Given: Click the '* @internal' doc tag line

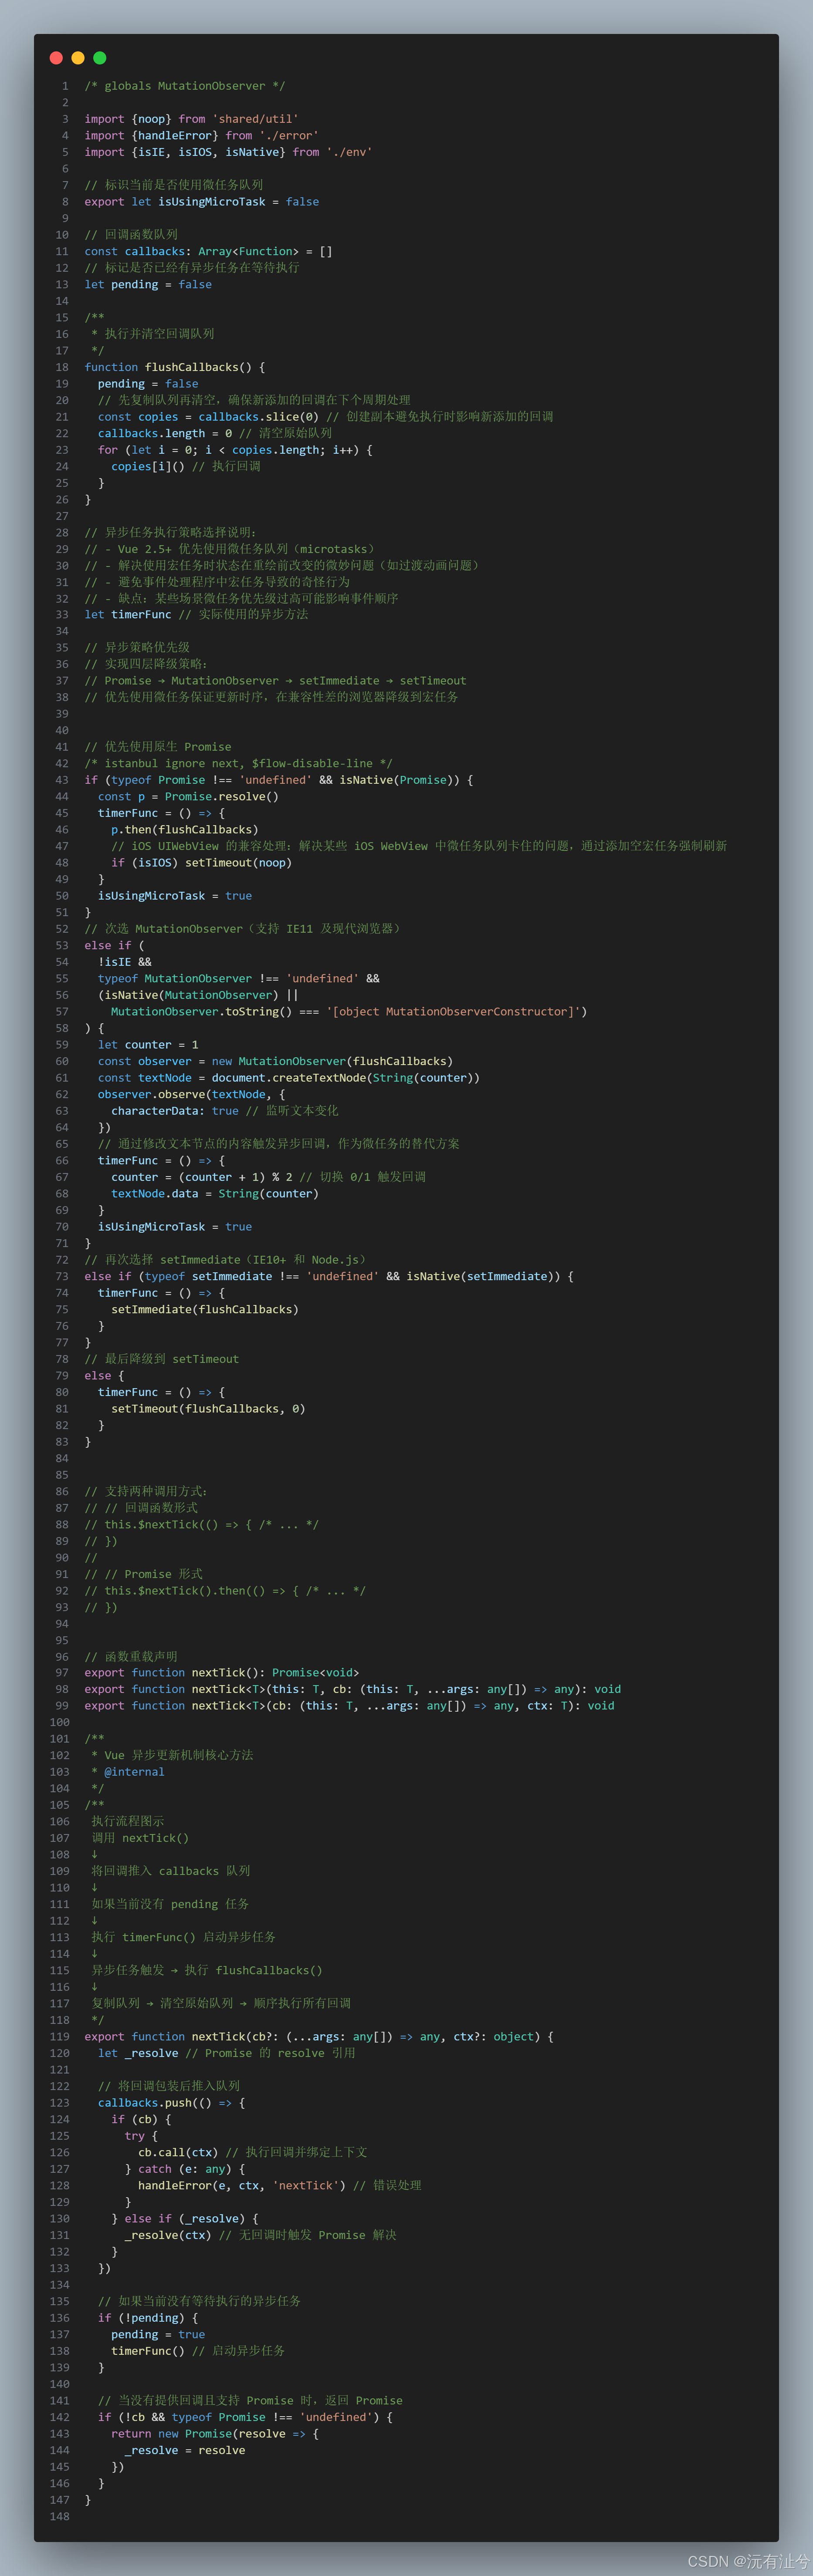Looking at the screenshot, I should [128, 1772].
